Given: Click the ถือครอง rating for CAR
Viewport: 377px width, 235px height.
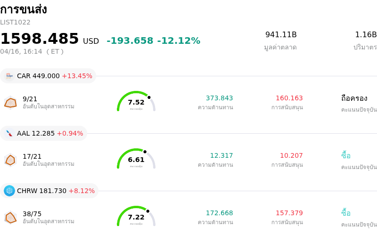Looking at the screenshot, I should tap(354, 98).
